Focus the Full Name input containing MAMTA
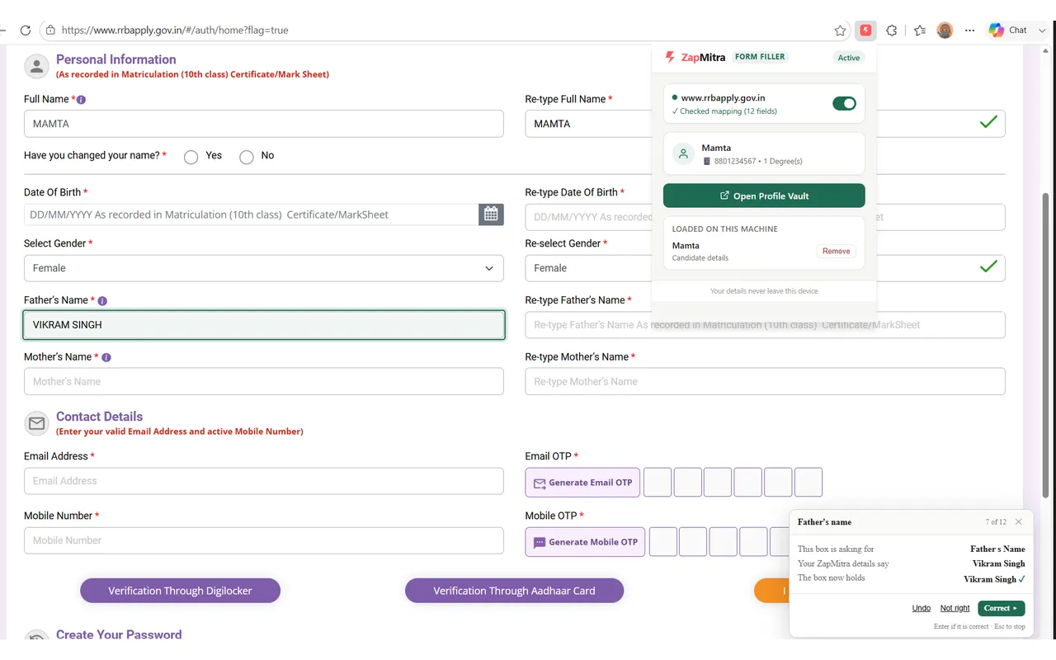This screenshot has width=1056, height=660. coord(264,124)
